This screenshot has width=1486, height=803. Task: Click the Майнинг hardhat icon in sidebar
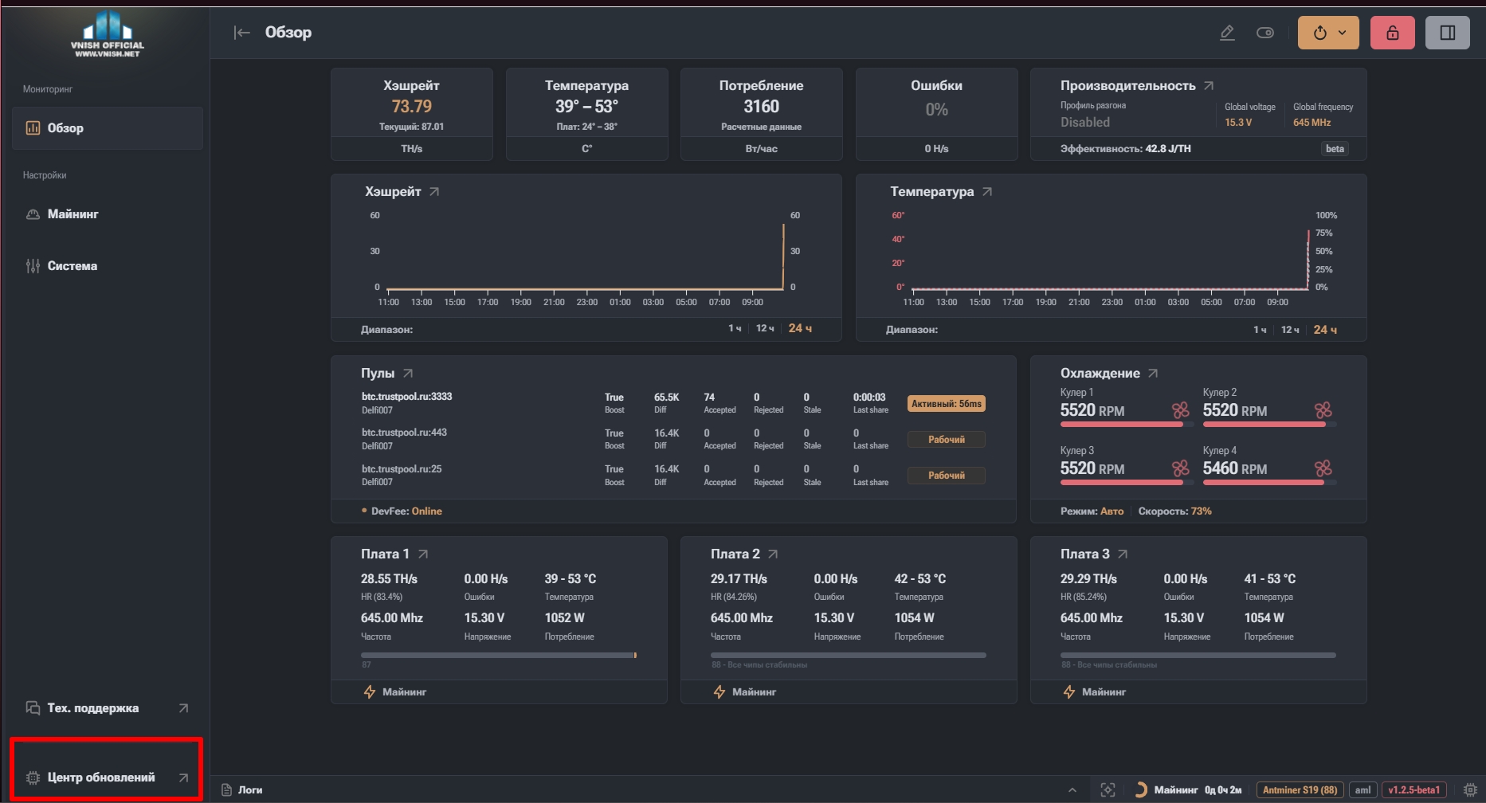tap(33, 214)
